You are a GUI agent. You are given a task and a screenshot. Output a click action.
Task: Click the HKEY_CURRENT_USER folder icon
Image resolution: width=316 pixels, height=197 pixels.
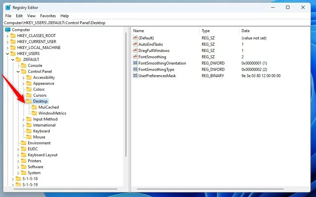coord(13,42)
